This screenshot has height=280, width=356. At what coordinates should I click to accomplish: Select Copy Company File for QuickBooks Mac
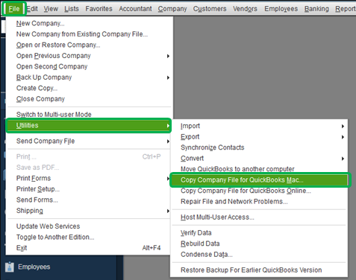click(x=260, y=180)
